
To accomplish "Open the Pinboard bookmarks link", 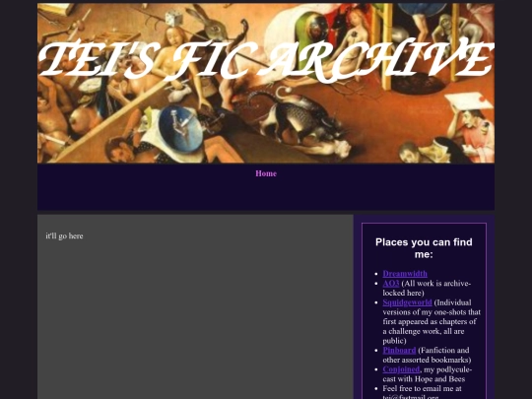I will [x=399, y=350].
